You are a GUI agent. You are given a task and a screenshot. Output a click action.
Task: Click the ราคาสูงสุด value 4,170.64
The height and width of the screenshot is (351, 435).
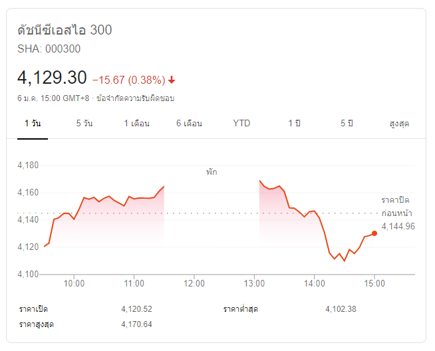(x=136, y=324)
